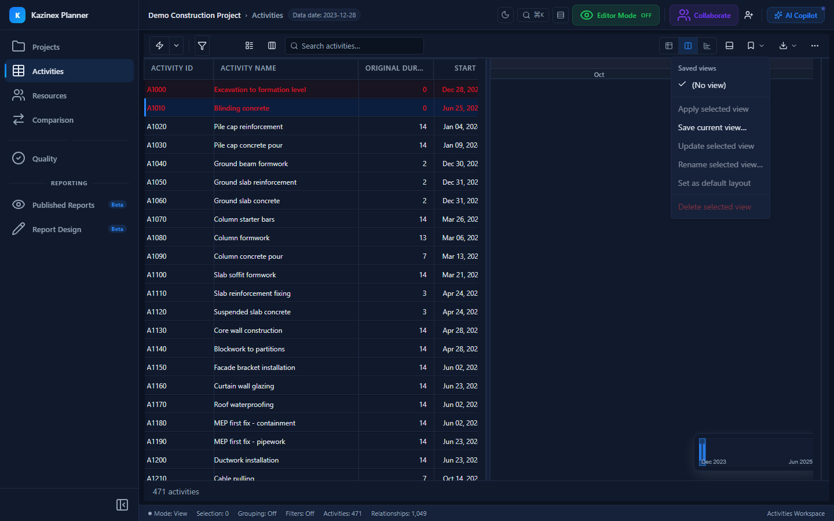Image resolution: width=834 pixels, height=521 pixels.
Task: Sort by the Activity ID column header
Action: 179,68
